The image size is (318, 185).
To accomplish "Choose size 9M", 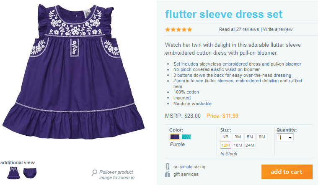I will [262, 137].
